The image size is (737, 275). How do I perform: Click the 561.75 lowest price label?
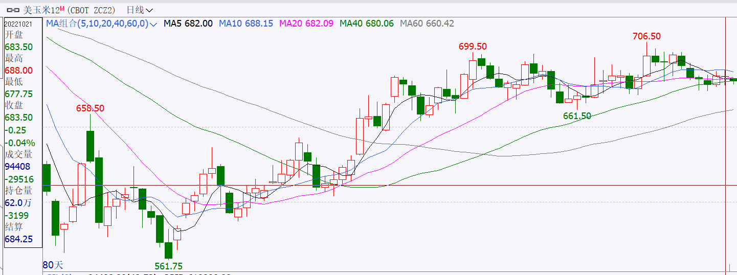[x=169, y=266]
